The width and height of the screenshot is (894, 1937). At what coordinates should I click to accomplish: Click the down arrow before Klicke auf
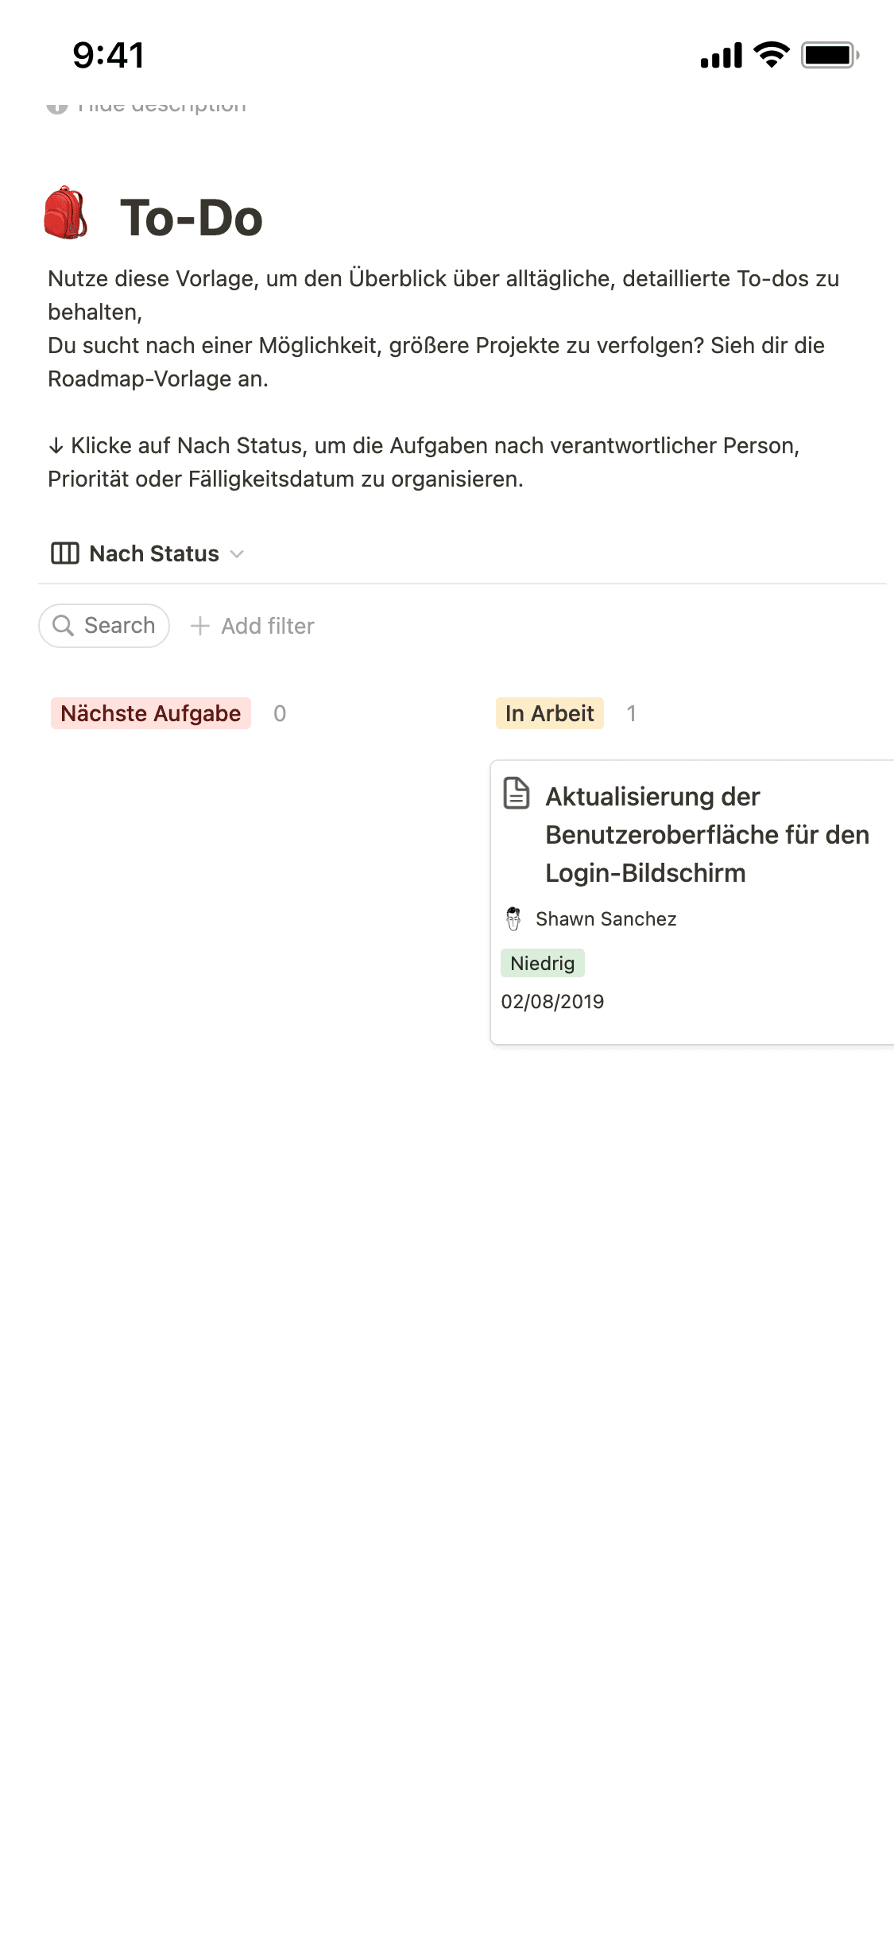pos(56,446)
